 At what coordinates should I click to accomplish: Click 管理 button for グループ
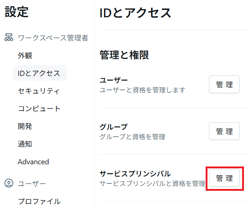point(224,131)
